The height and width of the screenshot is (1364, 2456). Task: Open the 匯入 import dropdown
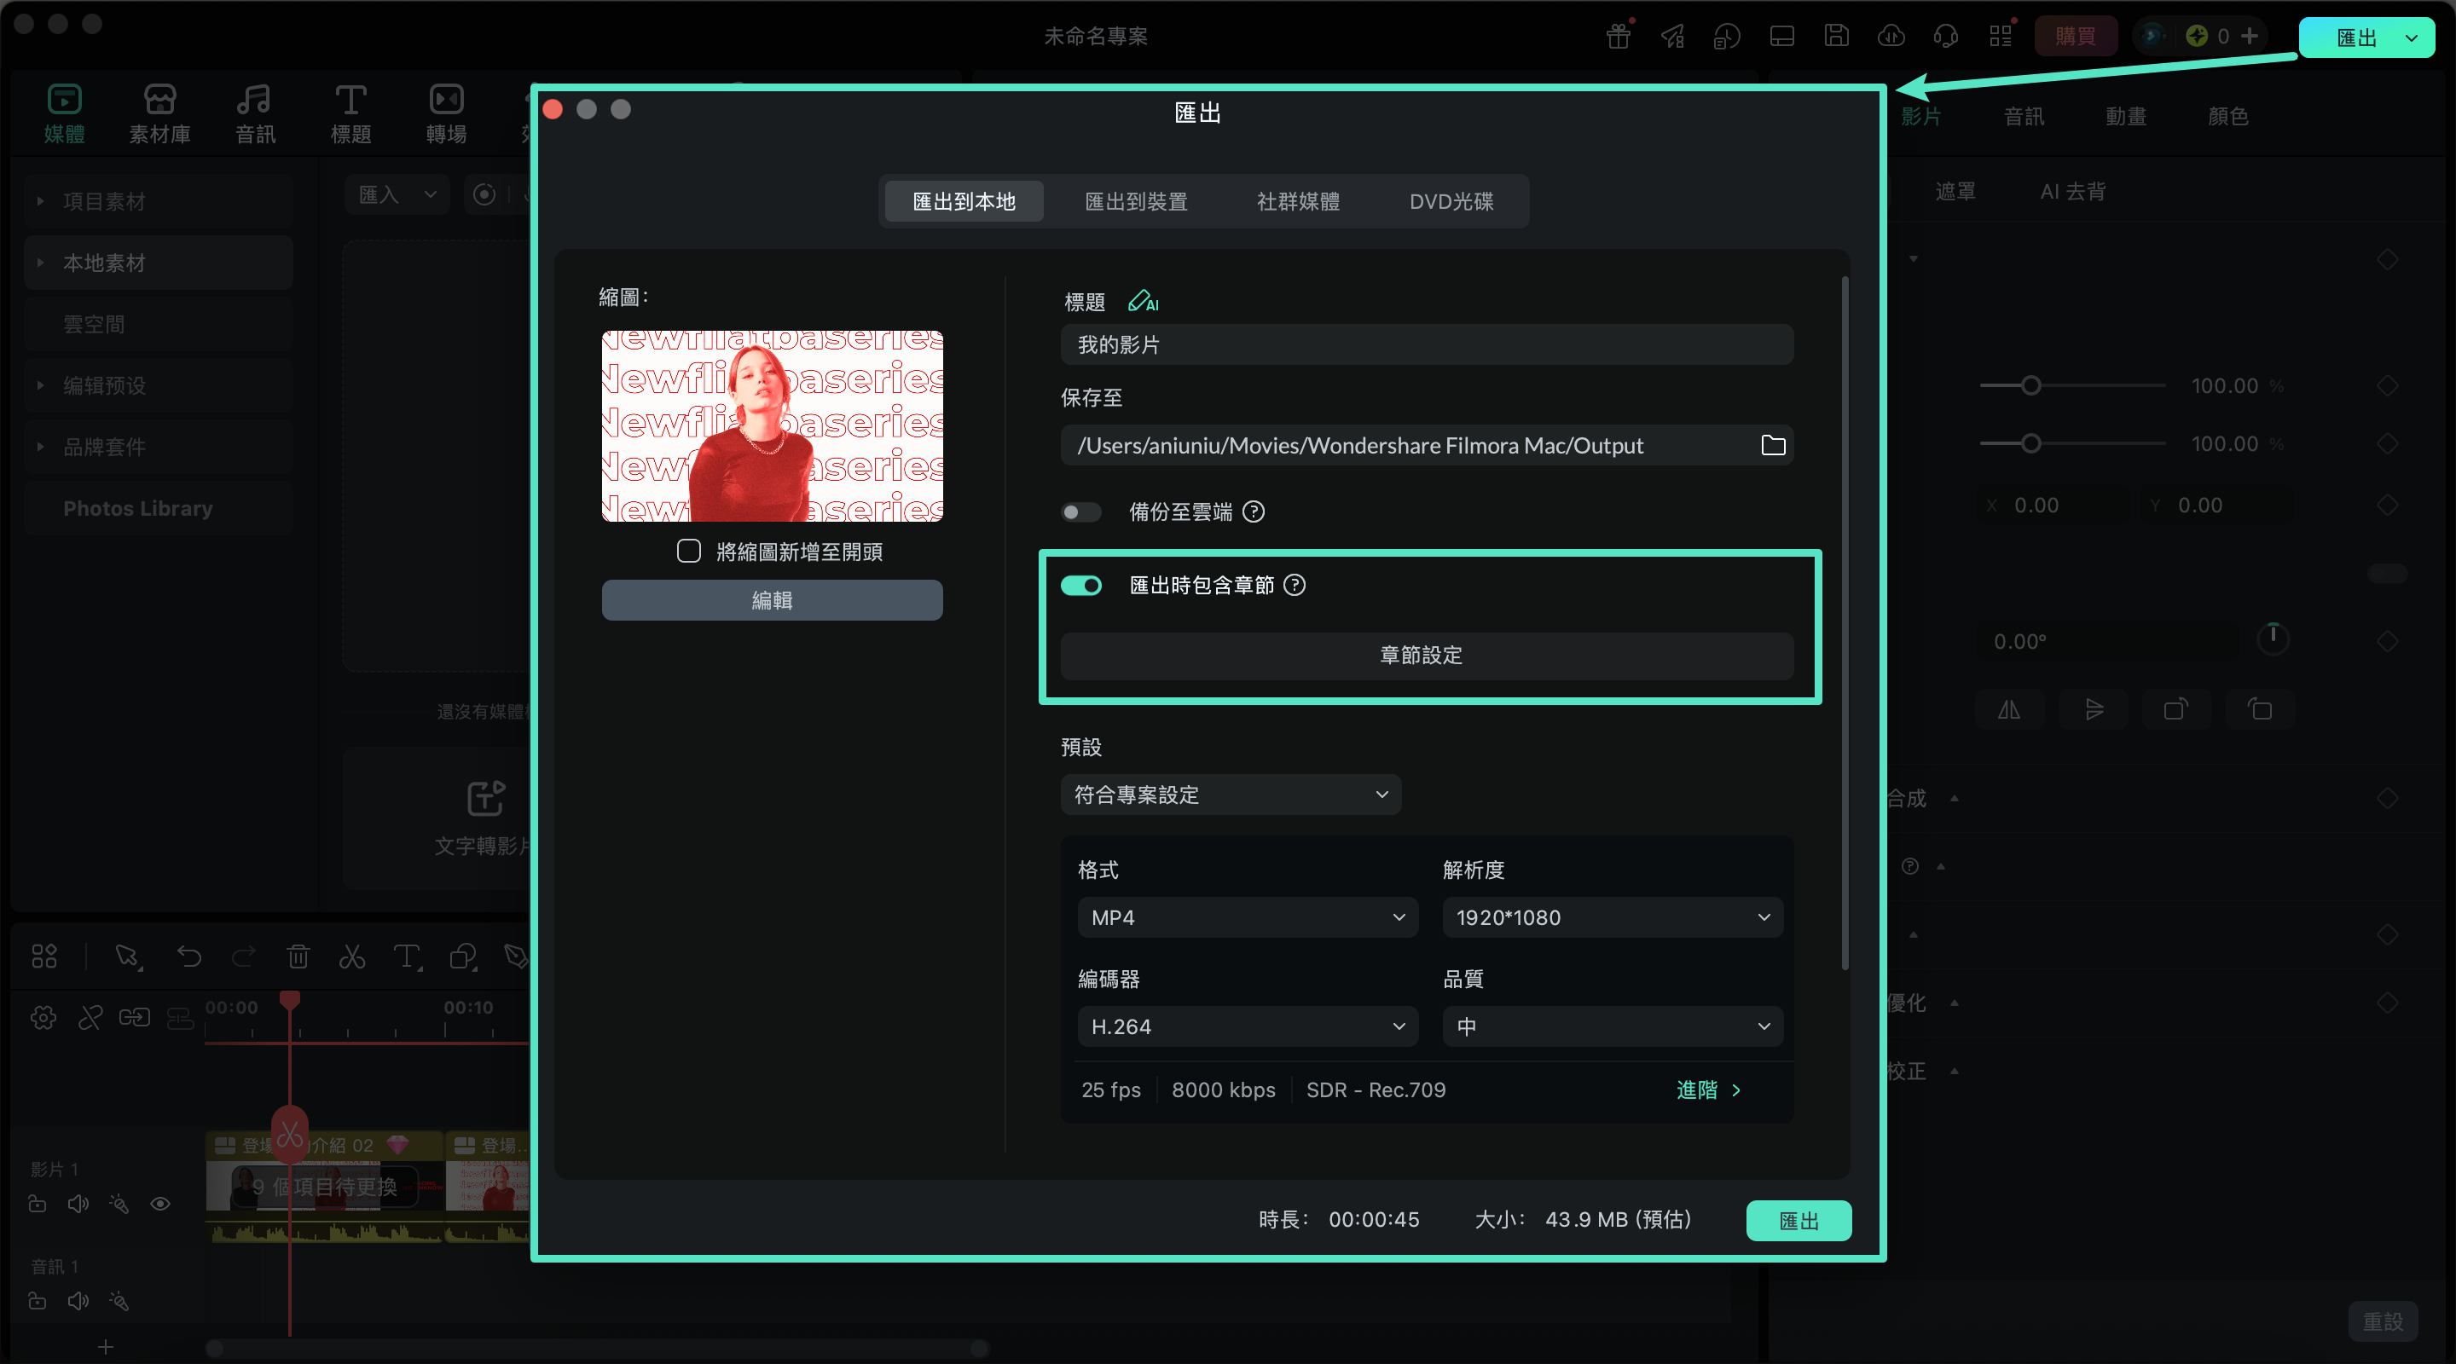point(397,194)
